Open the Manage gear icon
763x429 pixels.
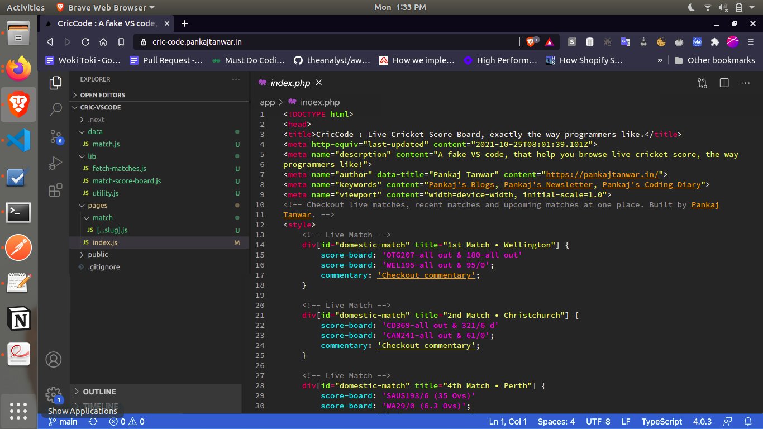point(54,394)
